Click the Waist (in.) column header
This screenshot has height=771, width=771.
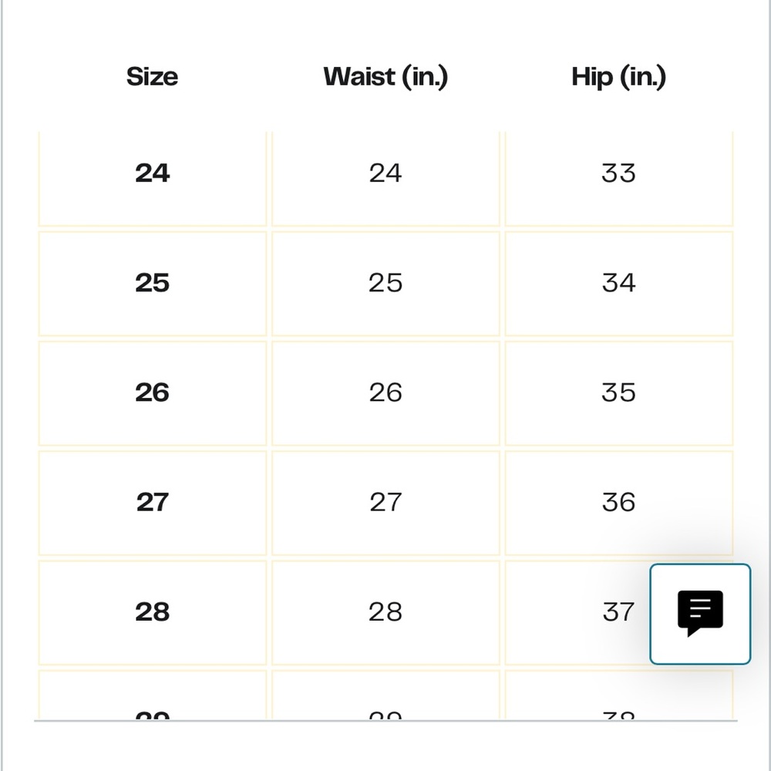[x=385, y=77]
